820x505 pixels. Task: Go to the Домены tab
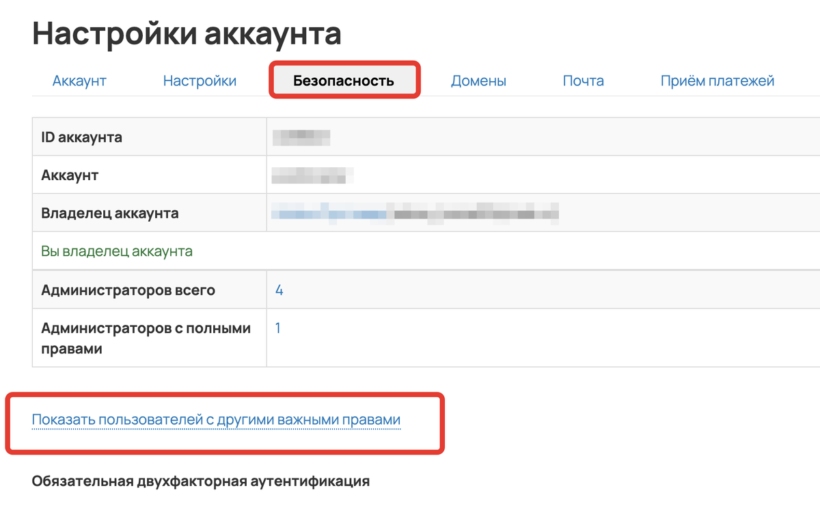(x=478, y=81)
